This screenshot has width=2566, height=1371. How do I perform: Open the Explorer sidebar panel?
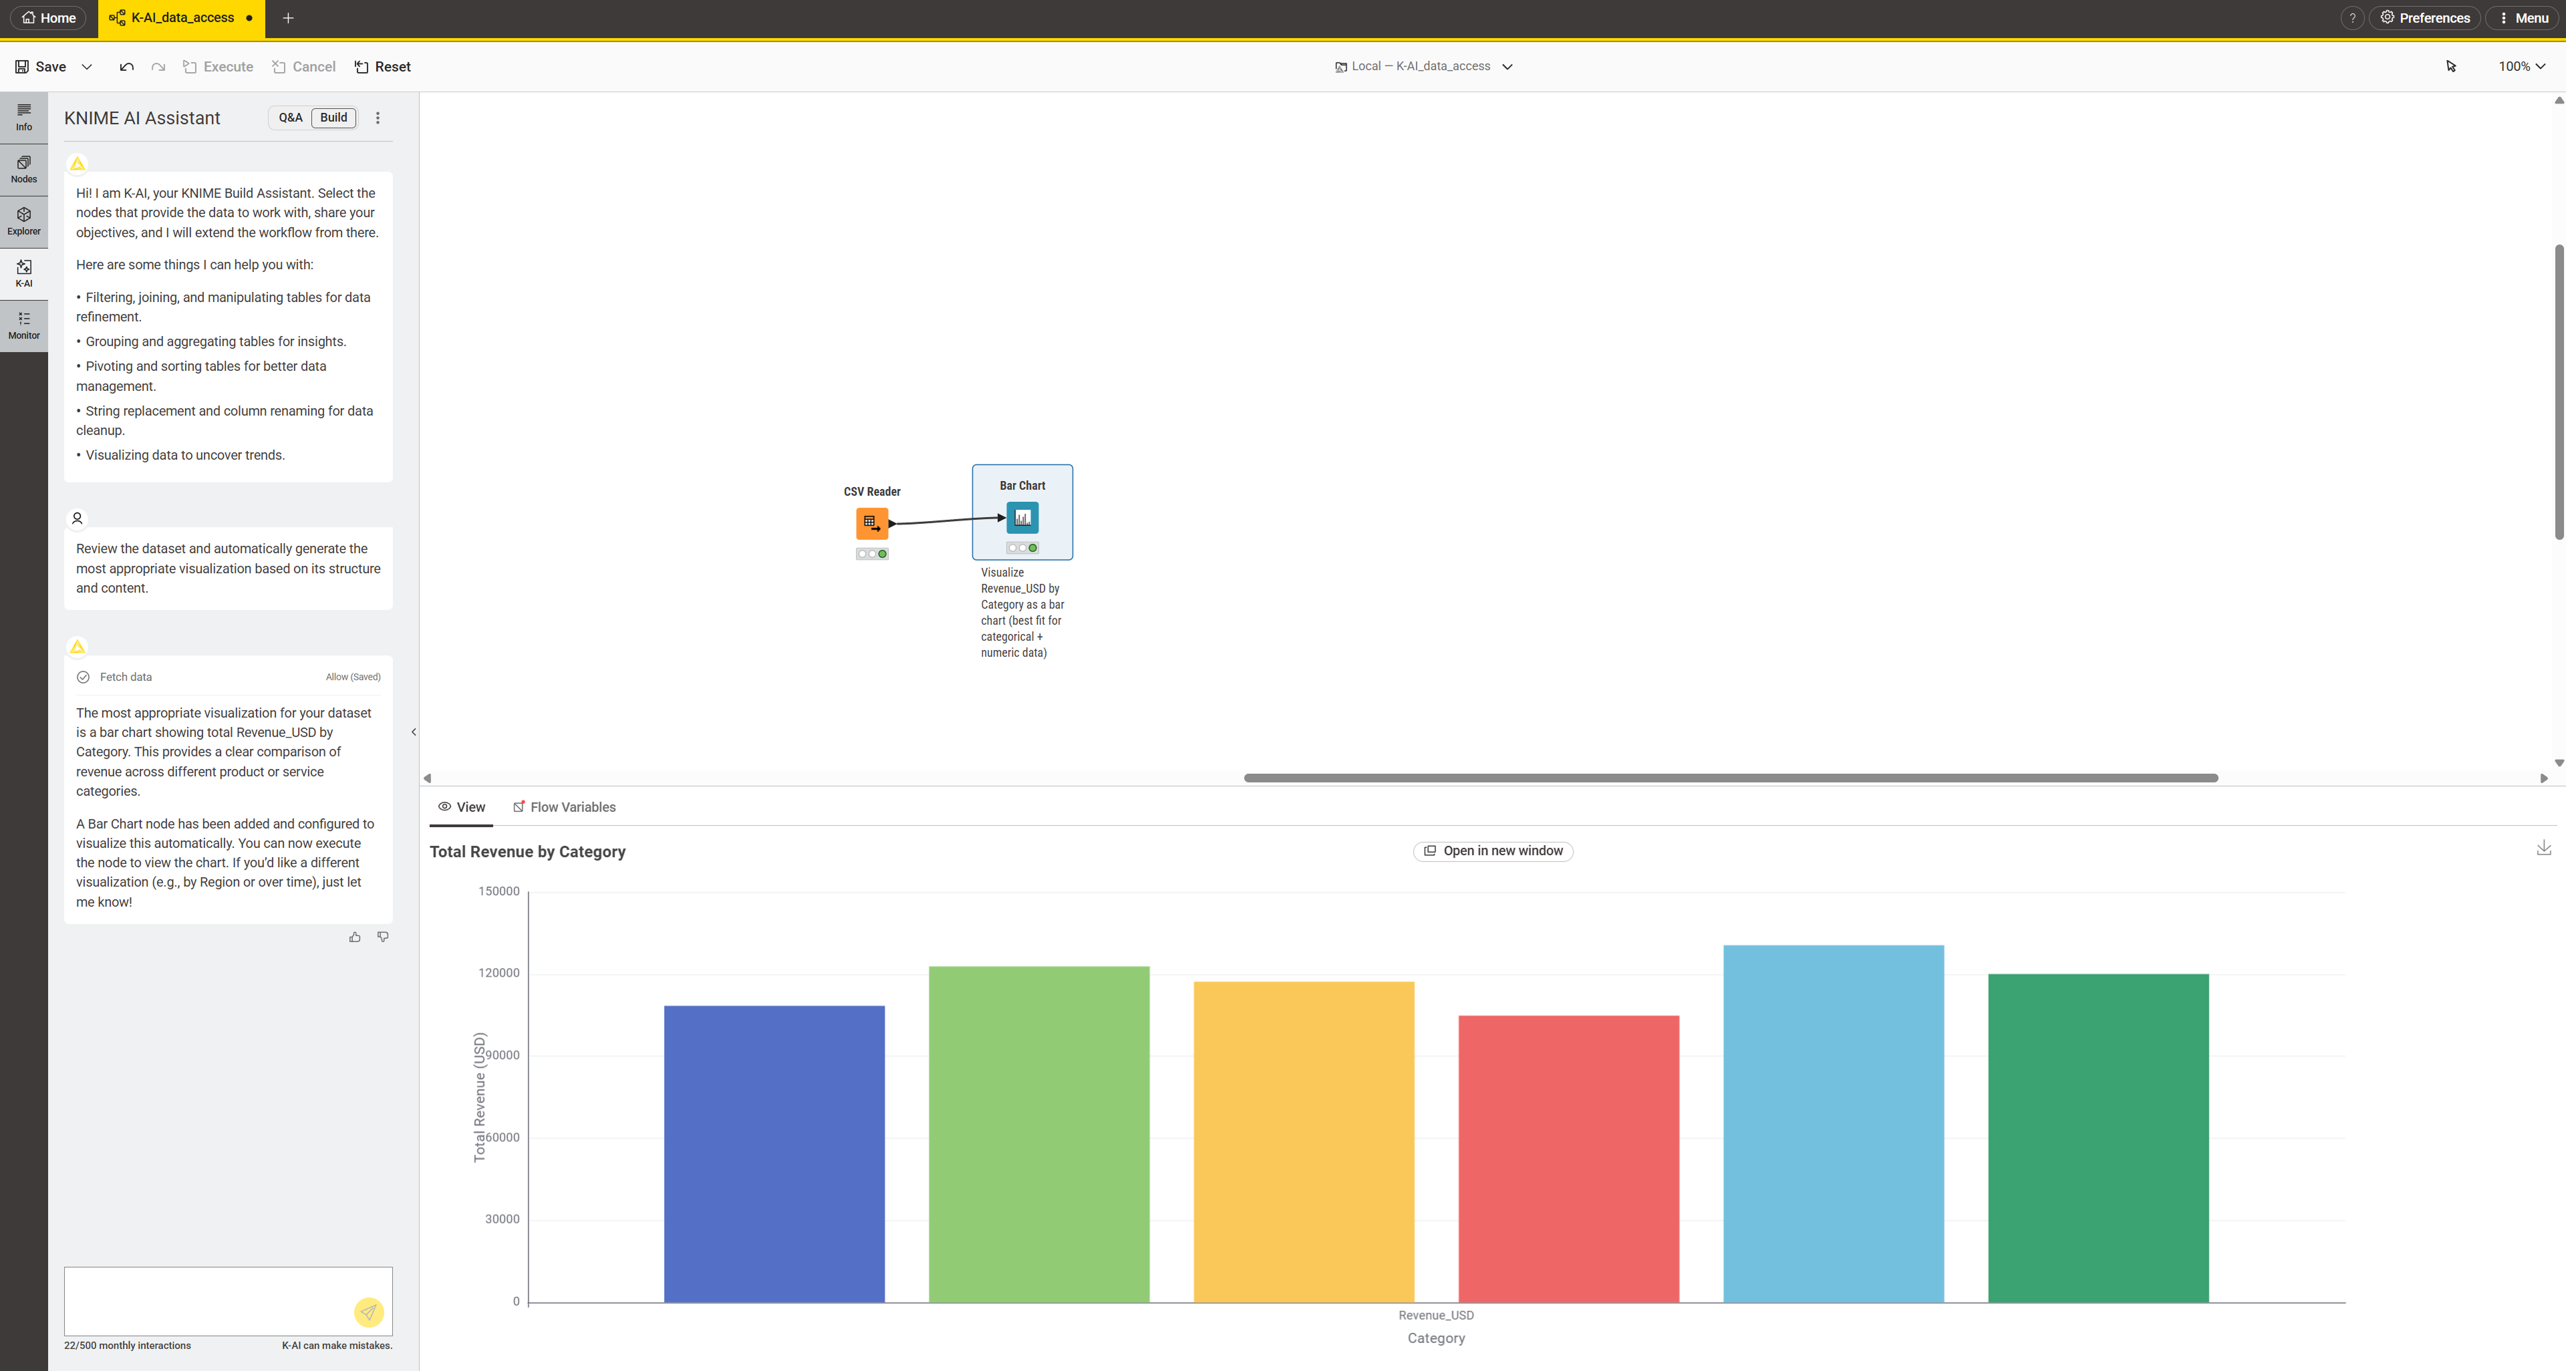pyautogui.click(x=24, y=221)
